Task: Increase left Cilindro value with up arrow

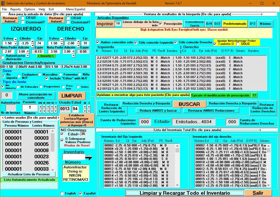Action: coord(32,42)
